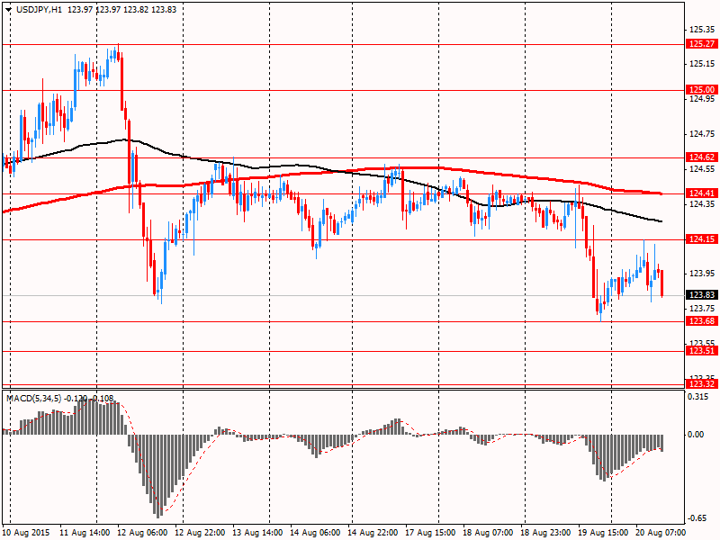This screenshot has width=720, height=540.
Task: Click the 123.95 price scale value
Action: click(702, 274)
